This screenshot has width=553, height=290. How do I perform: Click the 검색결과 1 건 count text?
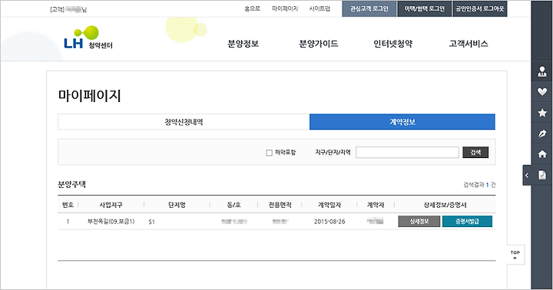479,185
